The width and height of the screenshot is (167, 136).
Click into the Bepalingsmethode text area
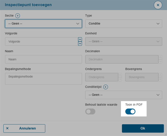click(x=44, y=79)
